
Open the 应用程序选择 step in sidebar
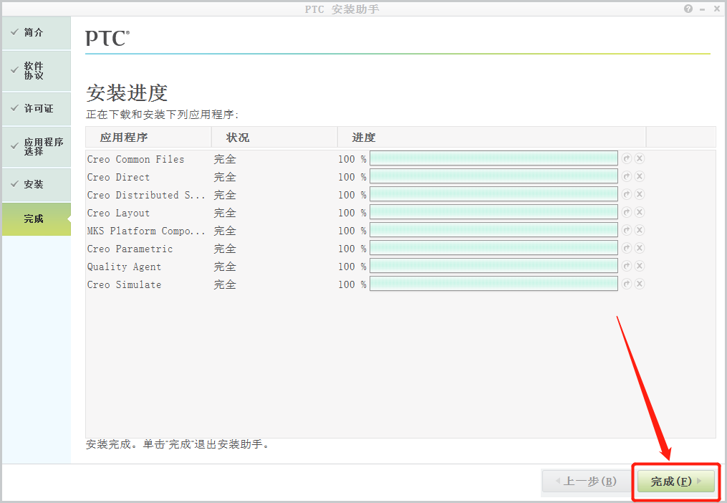pyautogui.click(x=37, y=147)
